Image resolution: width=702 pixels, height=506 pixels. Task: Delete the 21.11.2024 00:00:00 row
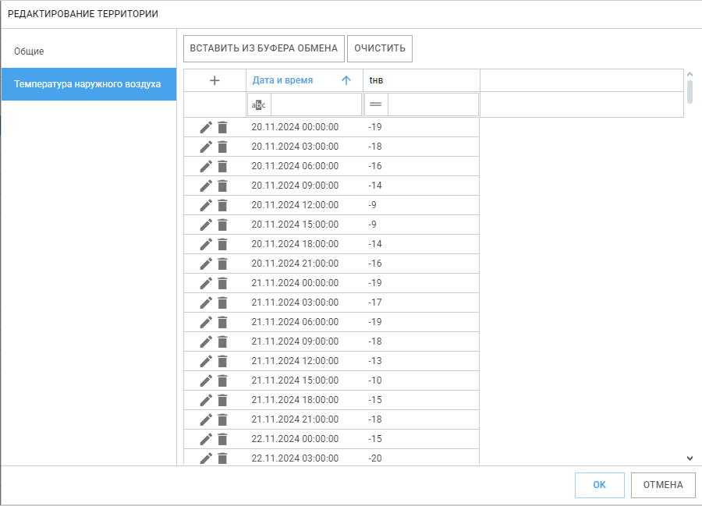pos(222,283)
